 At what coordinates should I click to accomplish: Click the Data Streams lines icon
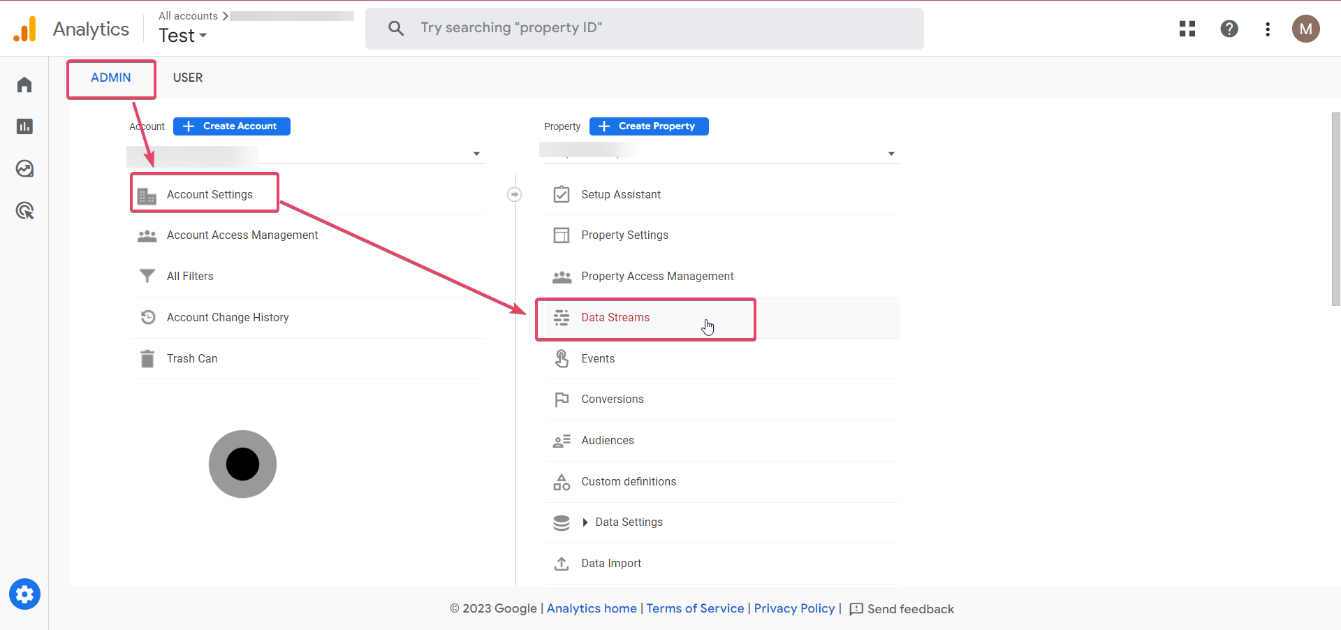pos(562,318)
